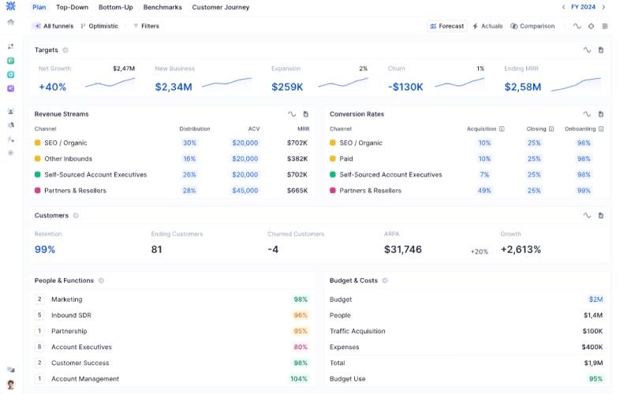Viewport: 631px width, 394px height.
Task: Open the FY 2024 period selector
Action: tap(583, 7)
